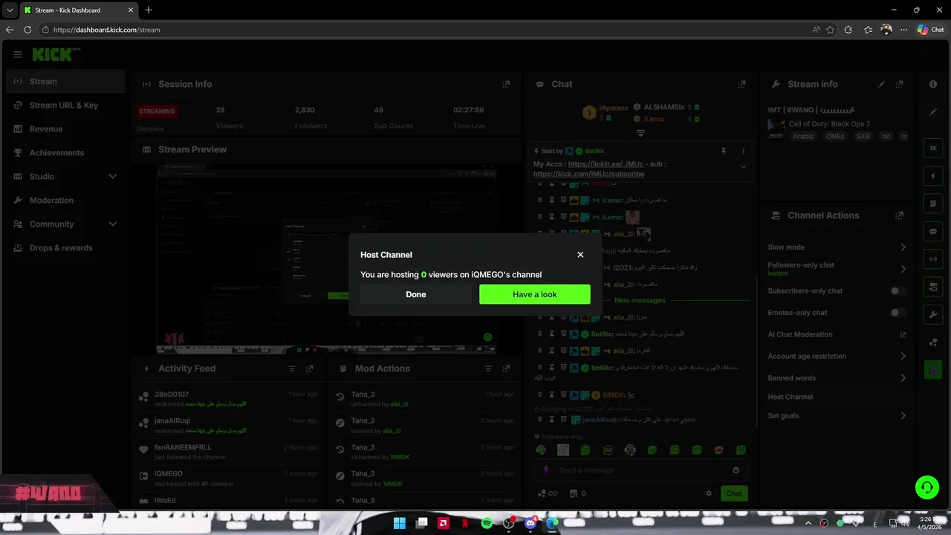Screen dimensions: 951x535
Task: Collapse the pinned message with chevron
Action: 743,167
